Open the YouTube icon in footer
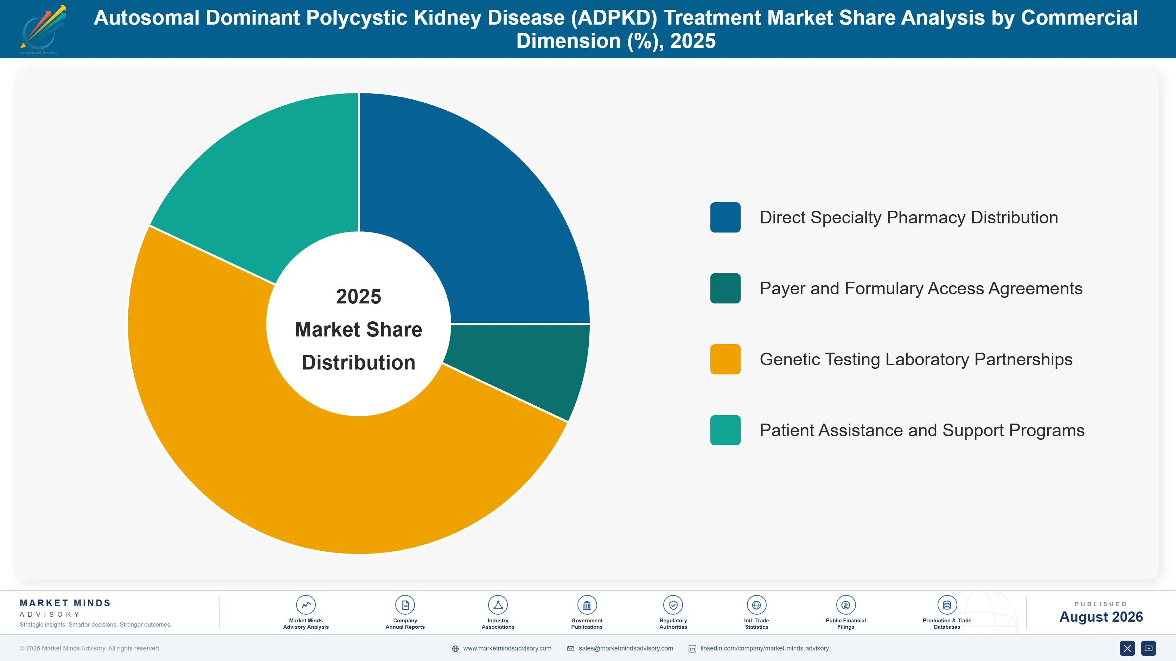This screenshot has width=1176, height=661. click(1149, 648)
